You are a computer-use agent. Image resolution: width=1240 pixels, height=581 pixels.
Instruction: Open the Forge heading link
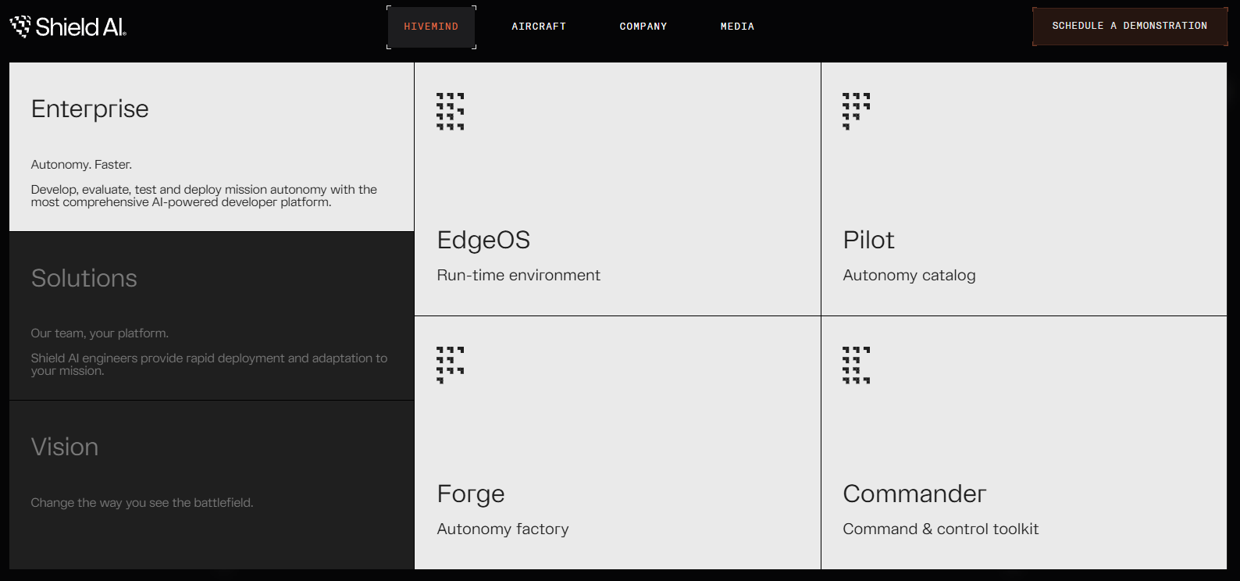(x=471, y=494)
